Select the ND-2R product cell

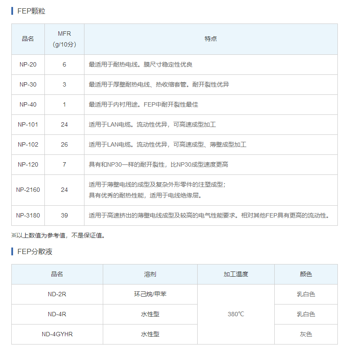click(57, 294)
